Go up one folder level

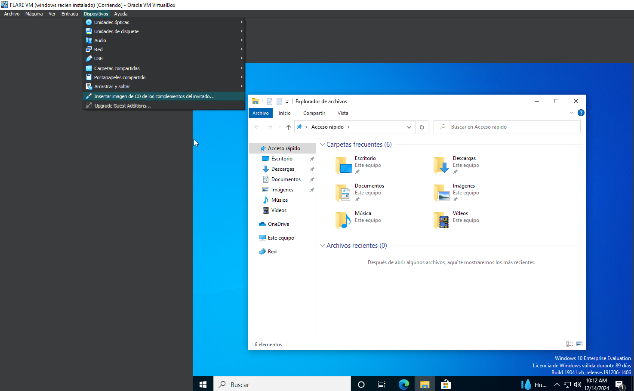coord(288,127)
